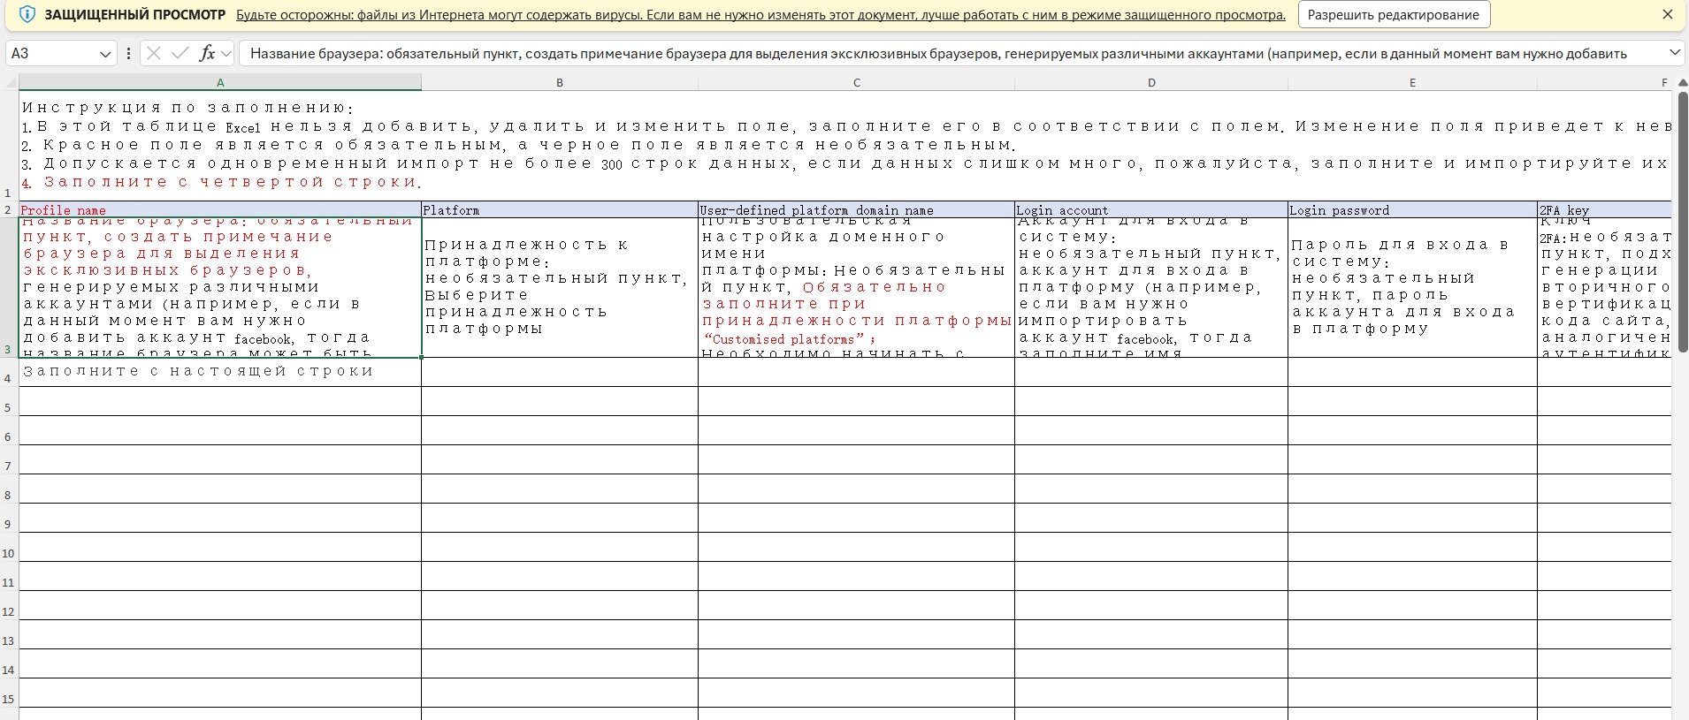1689x720 pixels.
Task: Click the 'Аккаунт для входа' description cell
Action: 1151,287
